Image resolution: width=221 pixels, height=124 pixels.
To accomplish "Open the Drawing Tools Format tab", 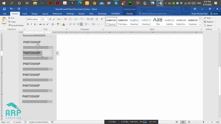I will [129, 14].
